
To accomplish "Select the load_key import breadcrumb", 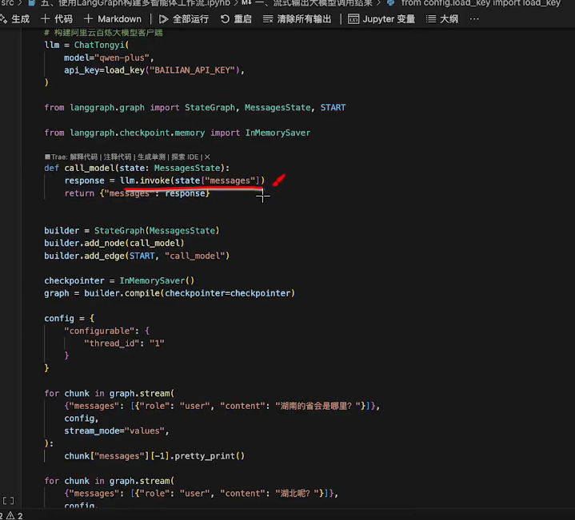I will click(473, 3).
